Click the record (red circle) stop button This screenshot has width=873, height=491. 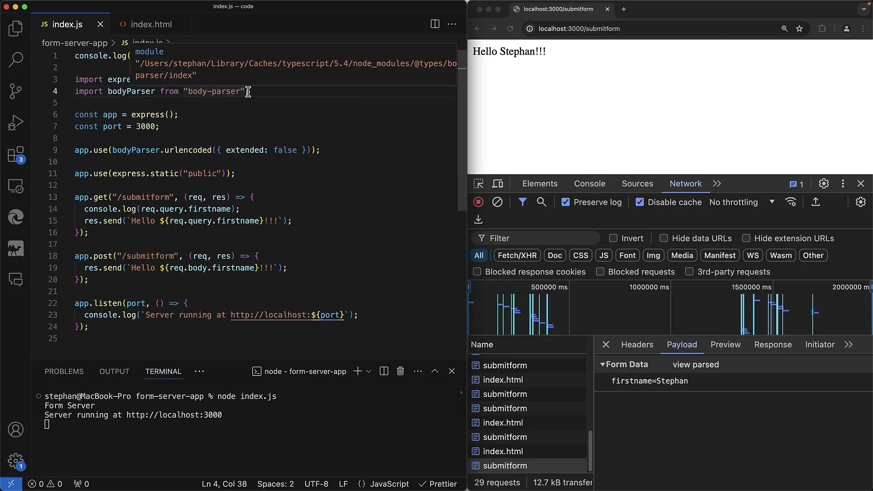pos(478,202)
